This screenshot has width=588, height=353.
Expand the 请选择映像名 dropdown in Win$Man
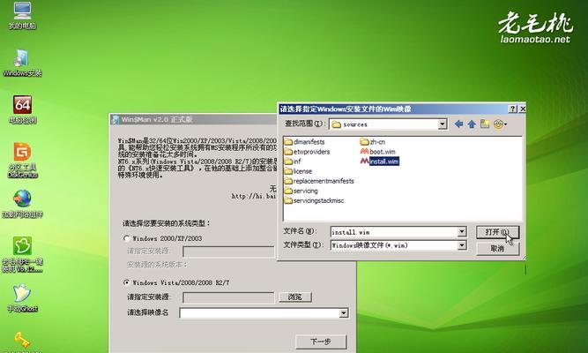344,312
